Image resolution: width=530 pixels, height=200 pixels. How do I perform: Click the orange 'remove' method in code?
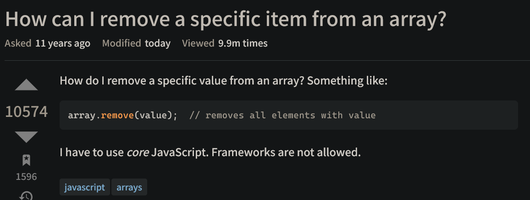click(x=117, y=115)
